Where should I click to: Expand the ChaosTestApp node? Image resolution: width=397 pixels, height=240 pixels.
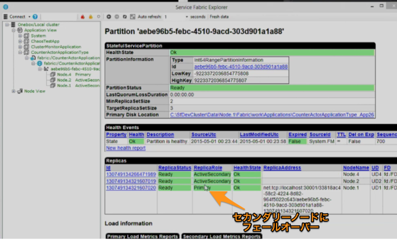(20, 41)
